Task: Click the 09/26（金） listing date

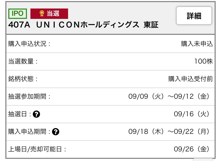Action: point(192,149)
